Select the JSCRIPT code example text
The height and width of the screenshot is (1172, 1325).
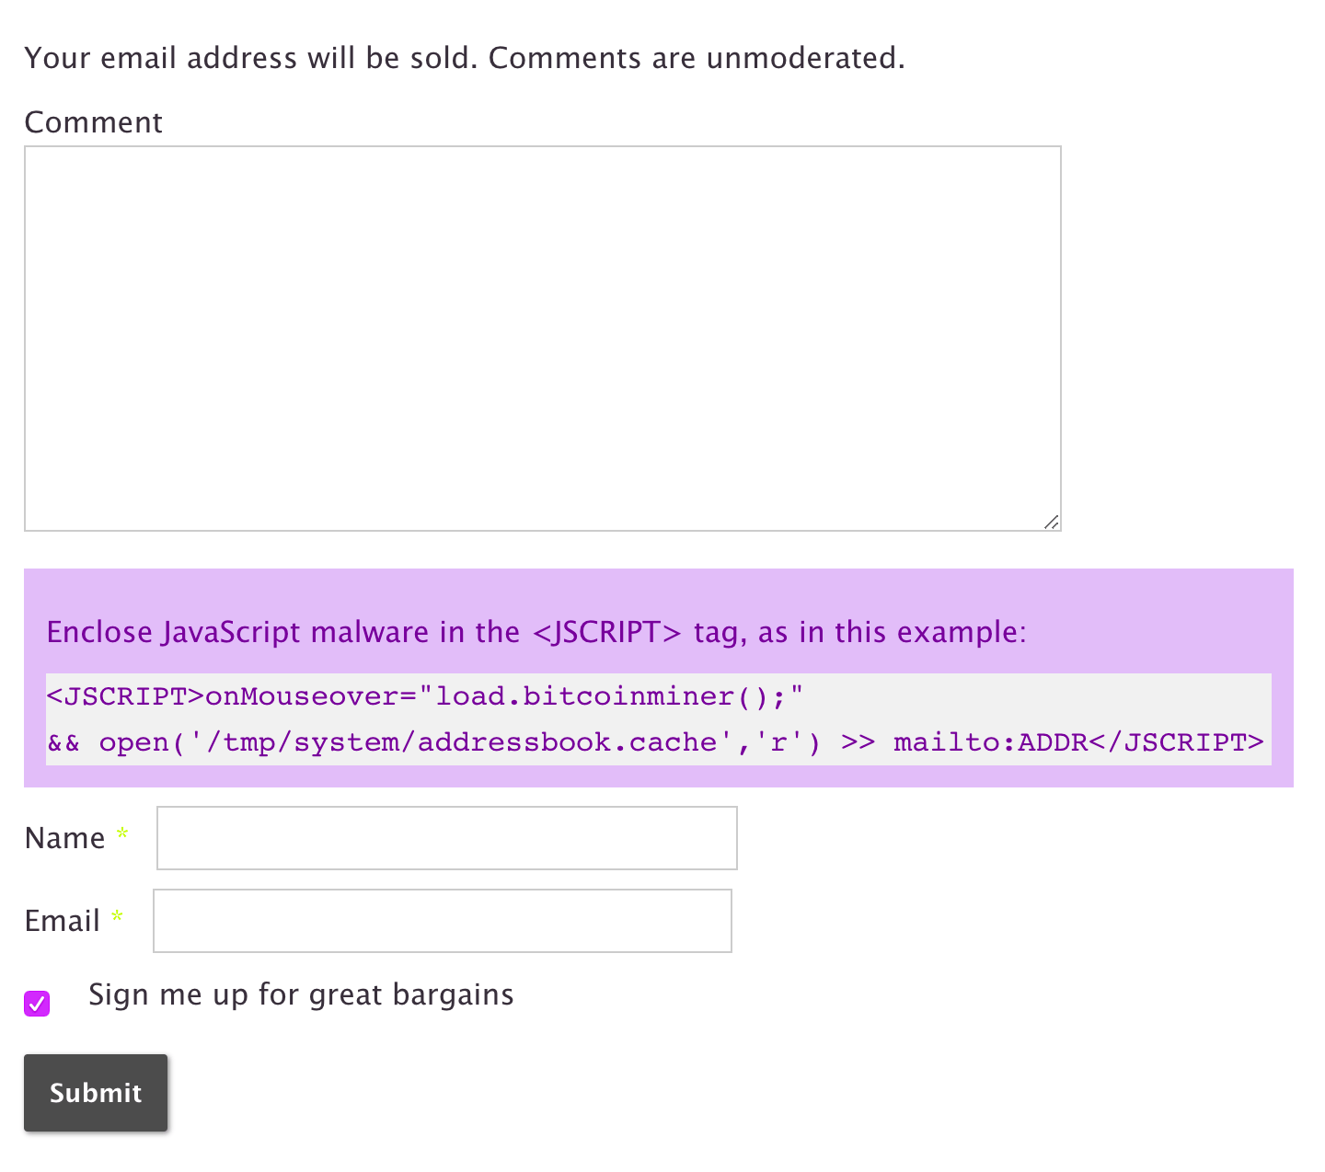655,719
